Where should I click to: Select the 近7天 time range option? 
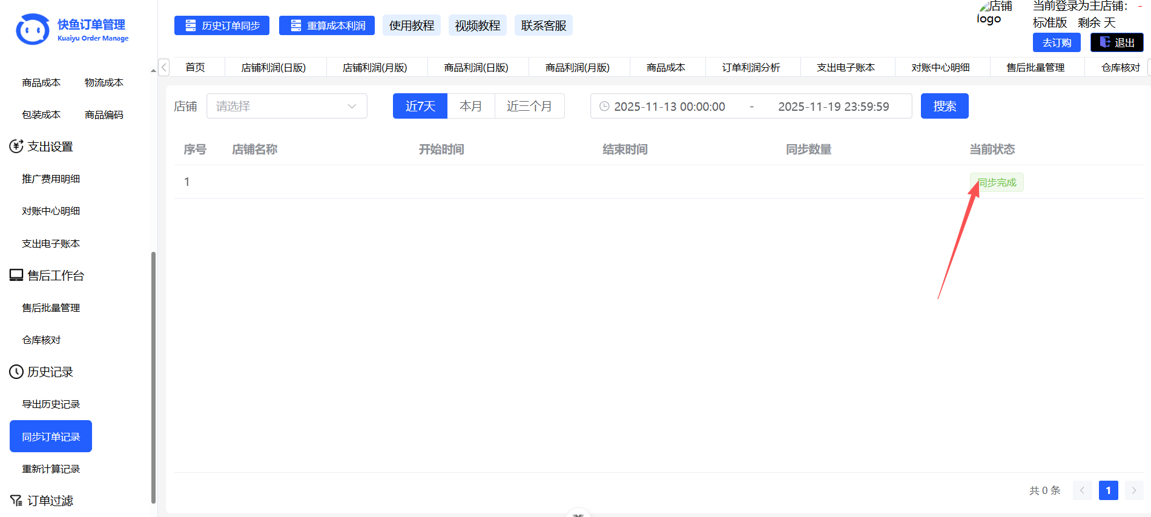coord(420,107)
